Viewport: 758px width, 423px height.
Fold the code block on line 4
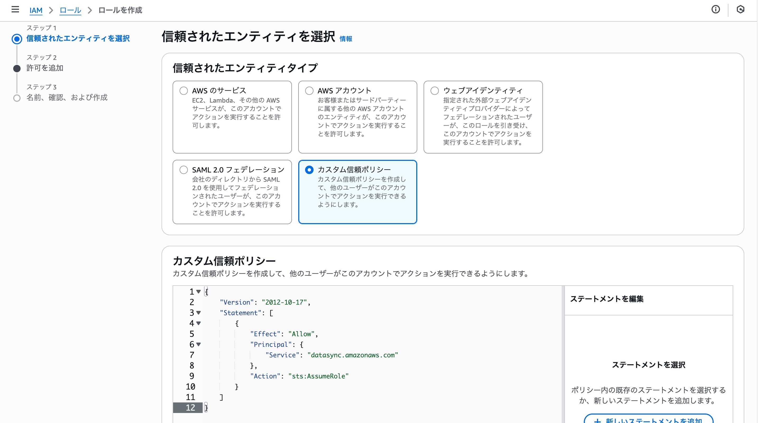(x=199, y=323)
